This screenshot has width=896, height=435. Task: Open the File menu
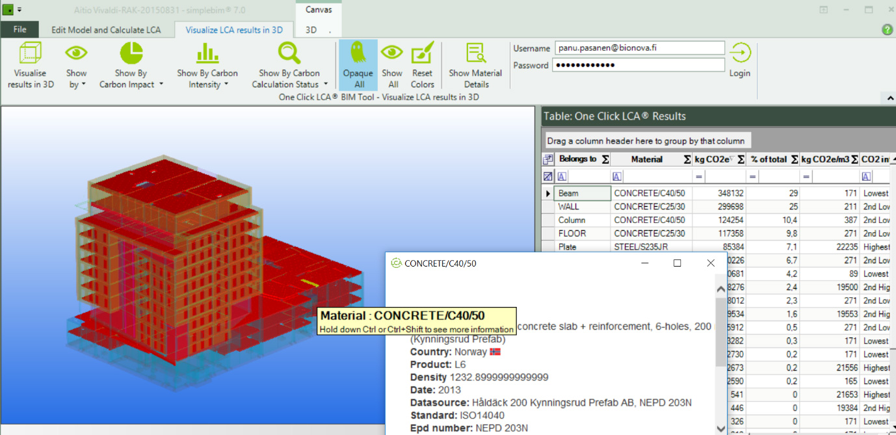[20, 29]
